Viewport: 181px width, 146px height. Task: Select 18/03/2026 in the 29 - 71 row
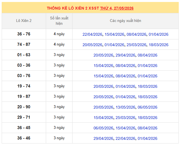point(147,118)
